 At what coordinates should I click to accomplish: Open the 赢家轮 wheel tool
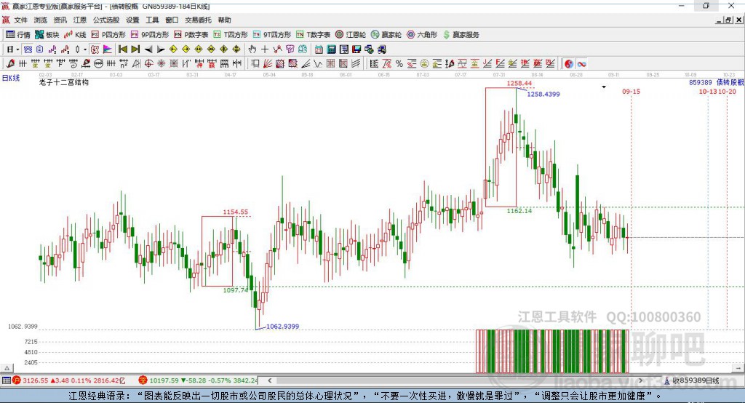click(386, 35)
